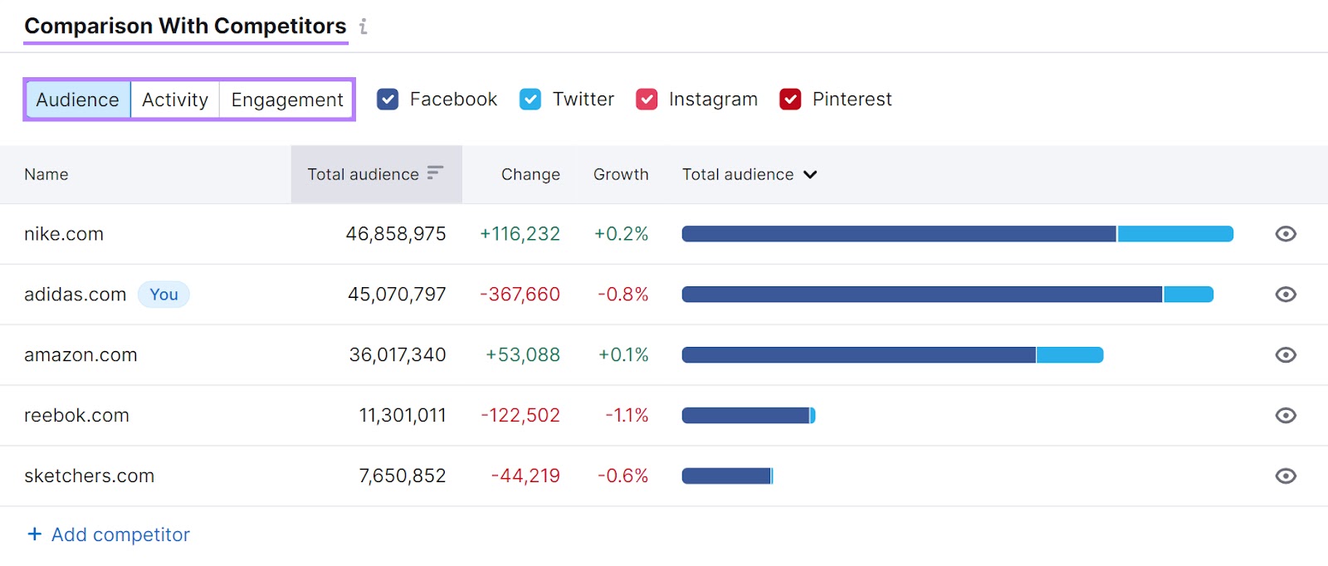The width and height of the screenshot is (1328, 566).
Task: Hide nike.com row with eye icon
Action: point(1285,234)
